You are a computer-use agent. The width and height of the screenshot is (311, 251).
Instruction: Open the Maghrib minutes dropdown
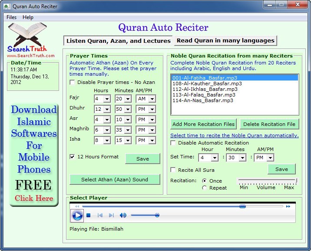(x=128, y=130)
